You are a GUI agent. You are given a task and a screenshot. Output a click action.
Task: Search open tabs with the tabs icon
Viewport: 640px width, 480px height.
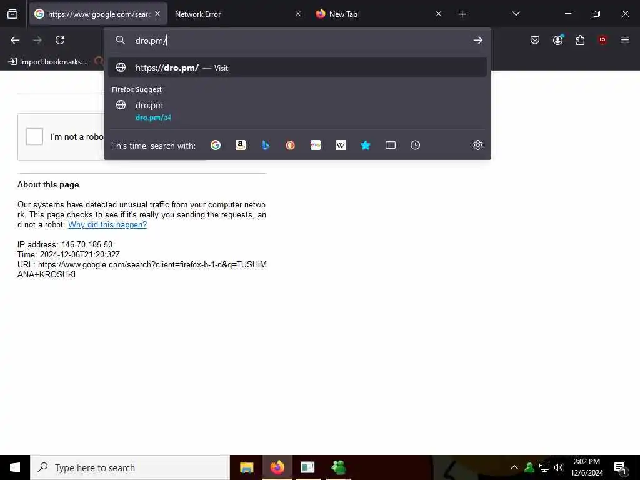click(x=390, y=145)
